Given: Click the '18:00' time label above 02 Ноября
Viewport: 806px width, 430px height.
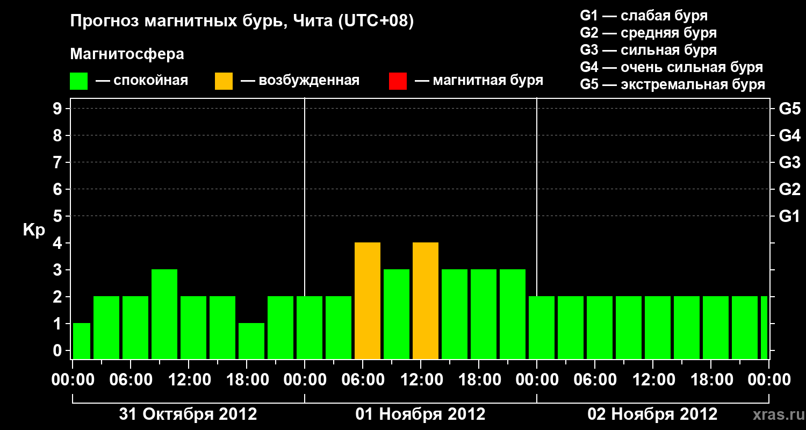Looking at the screenshot, I should click(x=711, y=380).
